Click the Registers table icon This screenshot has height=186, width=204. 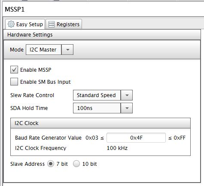pyautogui.click(x=52, y=24)
